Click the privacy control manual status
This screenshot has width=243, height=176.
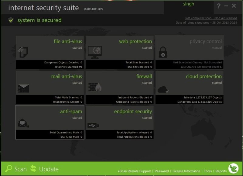click(x=217, y=48)
